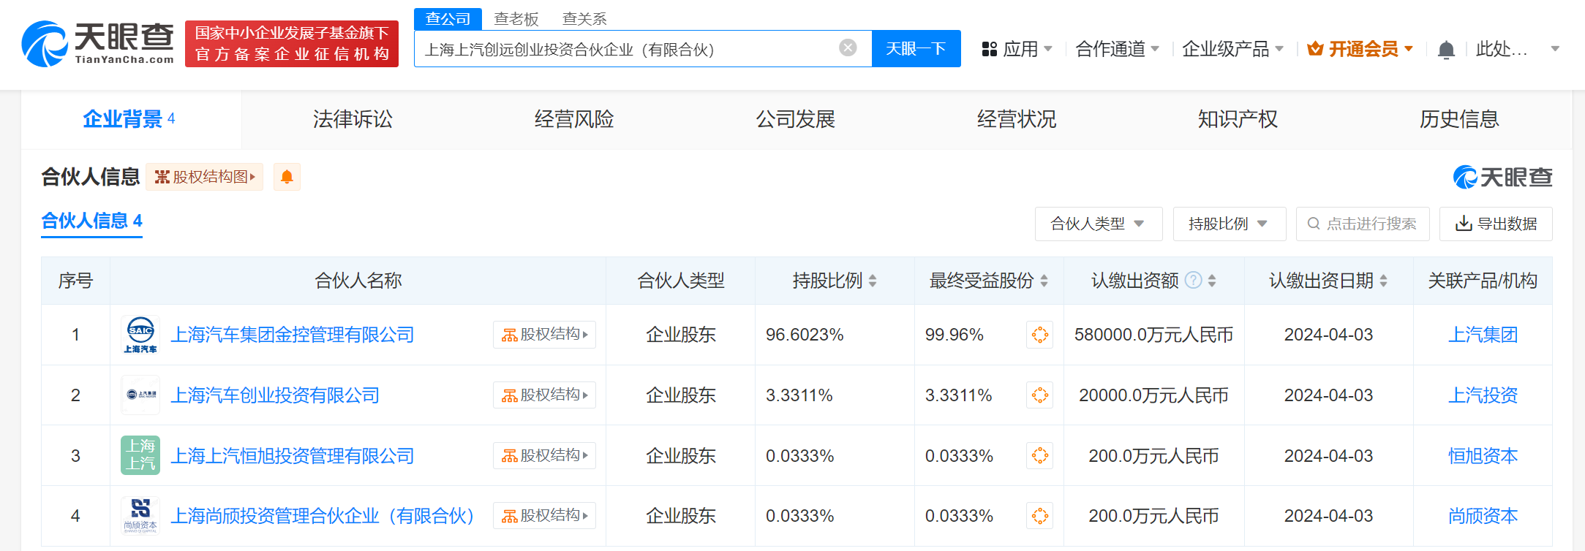Click the 认缴出资额 help question icon
Viewport: 1585px width, 551px height.
tap(1193, 281)
